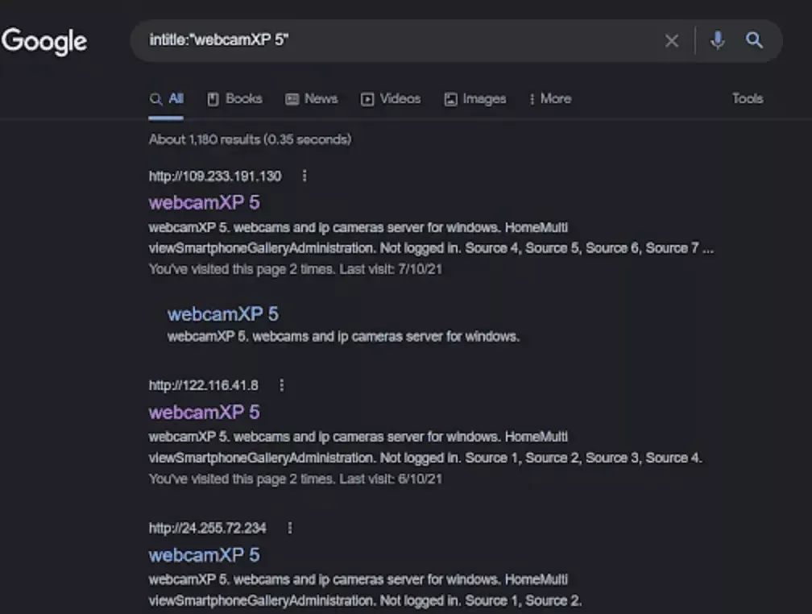Viewport: 812px width, 614px height.
Task: Click the URL http://122.116.41.8
Action: point(204,385)
